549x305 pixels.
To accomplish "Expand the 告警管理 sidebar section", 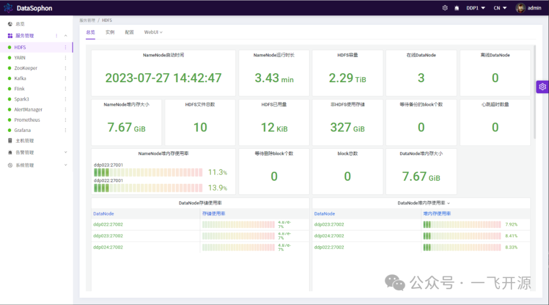I will click(65, 152).
